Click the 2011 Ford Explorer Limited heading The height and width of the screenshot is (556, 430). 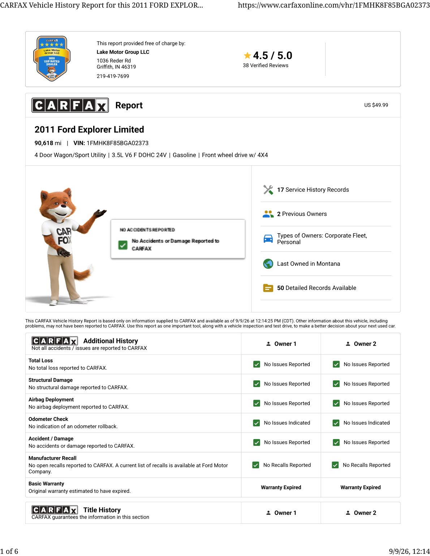coord(89,130)
